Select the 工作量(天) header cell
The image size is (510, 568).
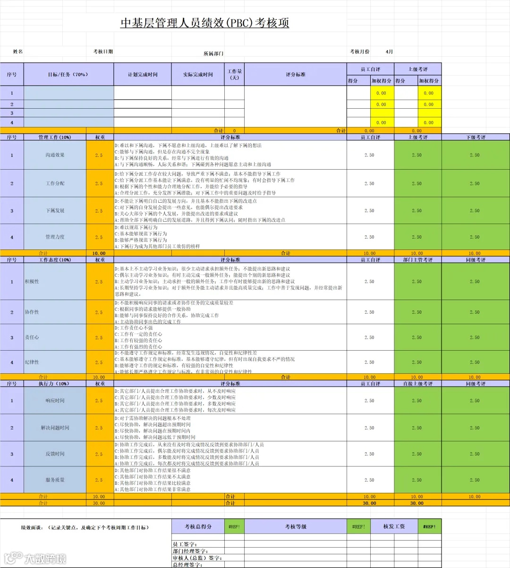[234, 74]
